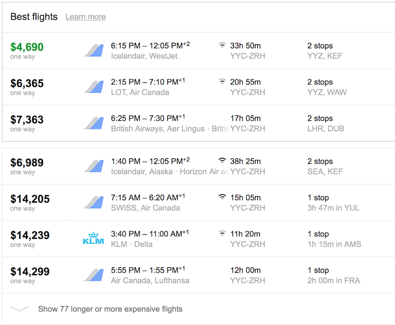Click the Wi-Fi icon on the LOT flight
This screenshot has height=325, width=395.
coord(222,81)
